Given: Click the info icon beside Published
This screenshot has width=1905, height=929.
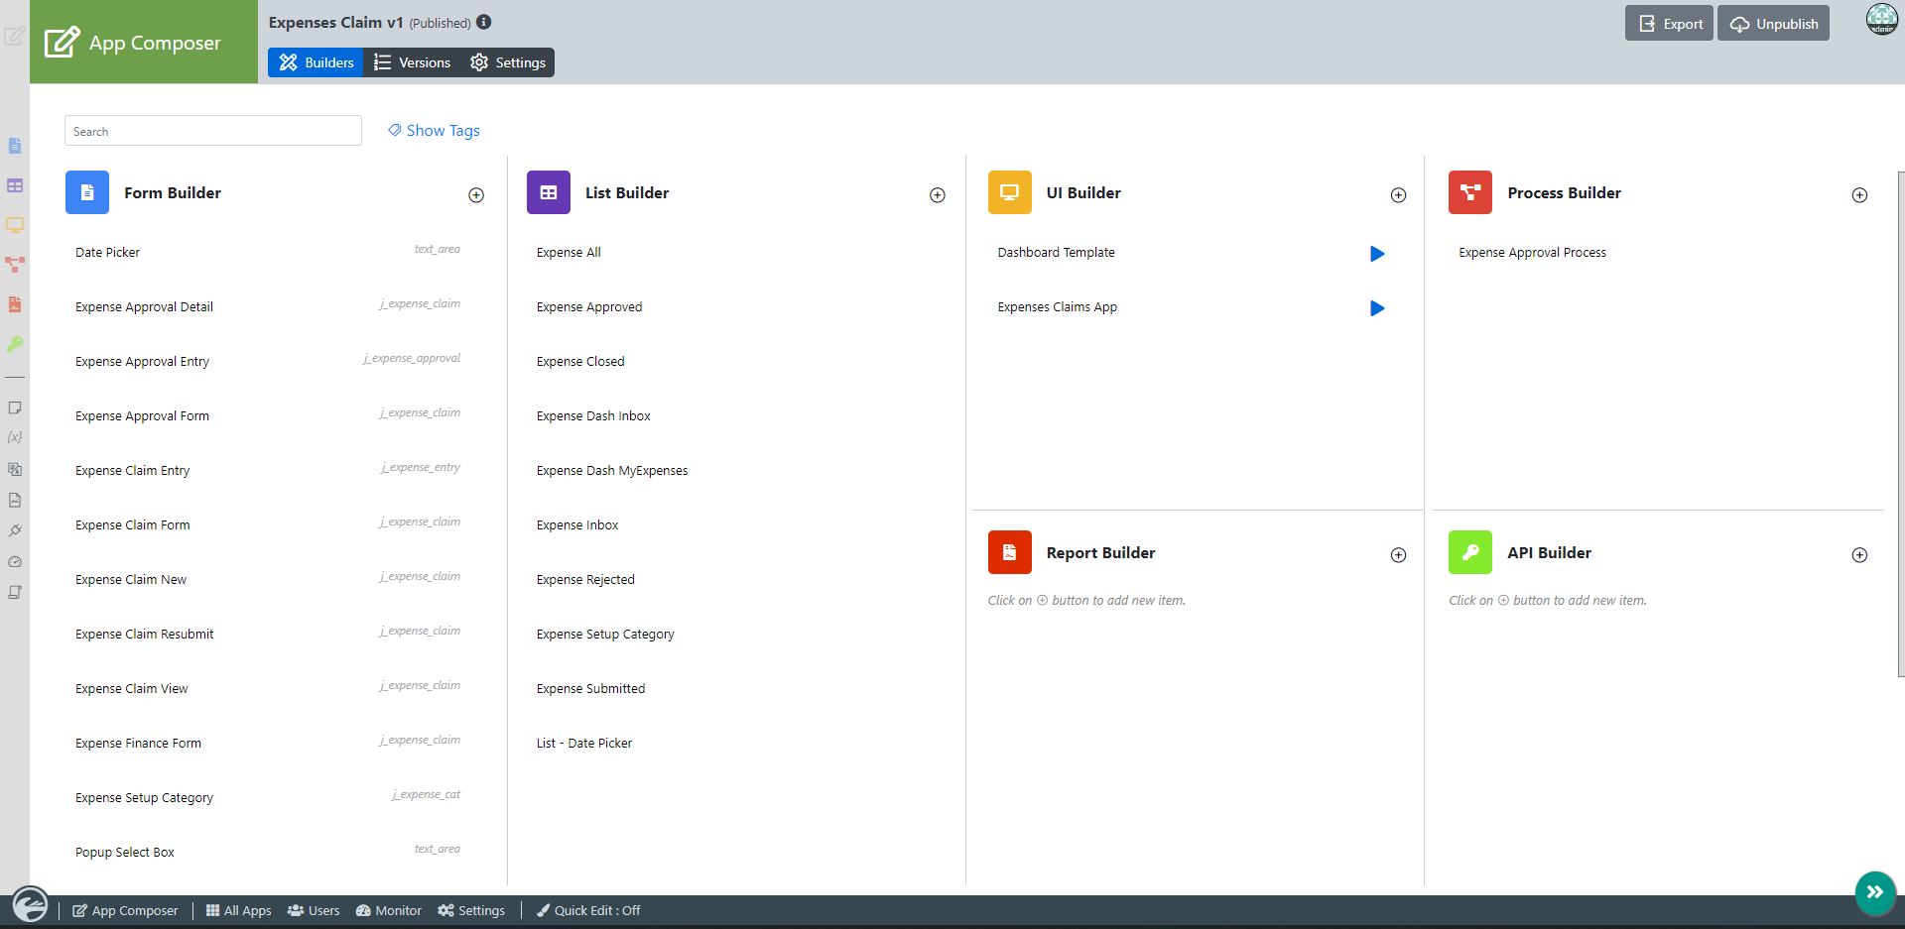Looking at the screenshot, I should [484, 22].
